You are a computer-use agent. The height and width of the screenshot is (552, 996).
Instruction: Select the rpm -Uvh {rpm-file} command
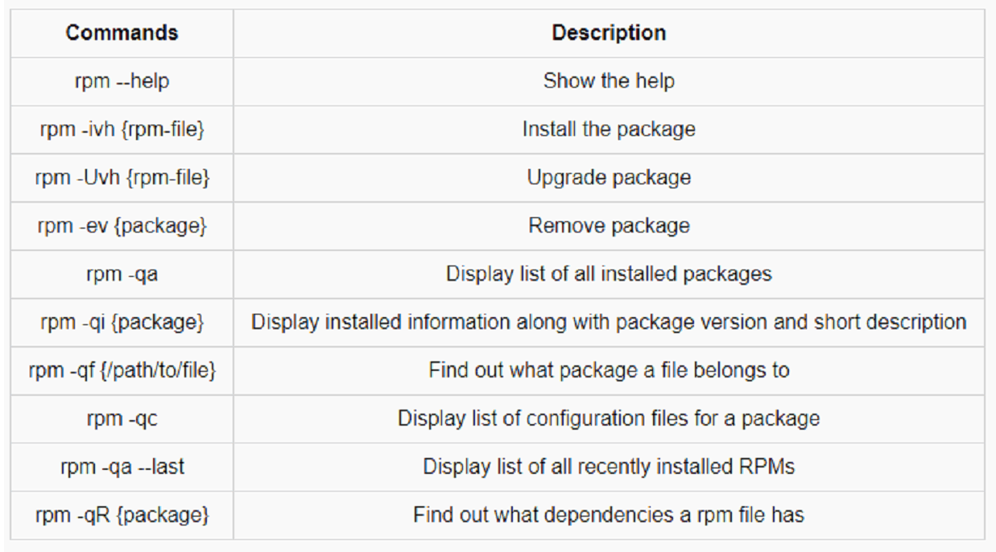(122, 178)
